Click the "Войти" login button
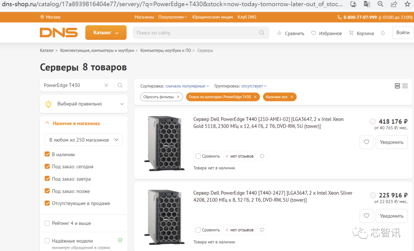This screenshot has width=414, height=251. tap(402, 33)
